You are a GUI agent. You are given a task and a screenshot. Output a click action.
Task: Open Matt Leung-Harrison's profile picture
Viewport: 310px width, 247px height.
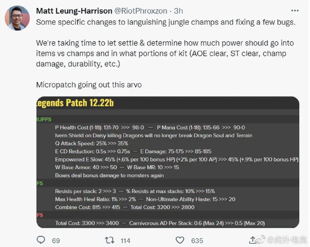[x=18, y=18]
